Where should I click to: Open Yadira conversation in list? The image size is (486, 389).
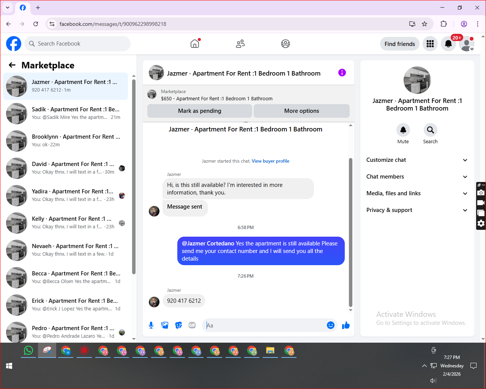click(65, 196)
